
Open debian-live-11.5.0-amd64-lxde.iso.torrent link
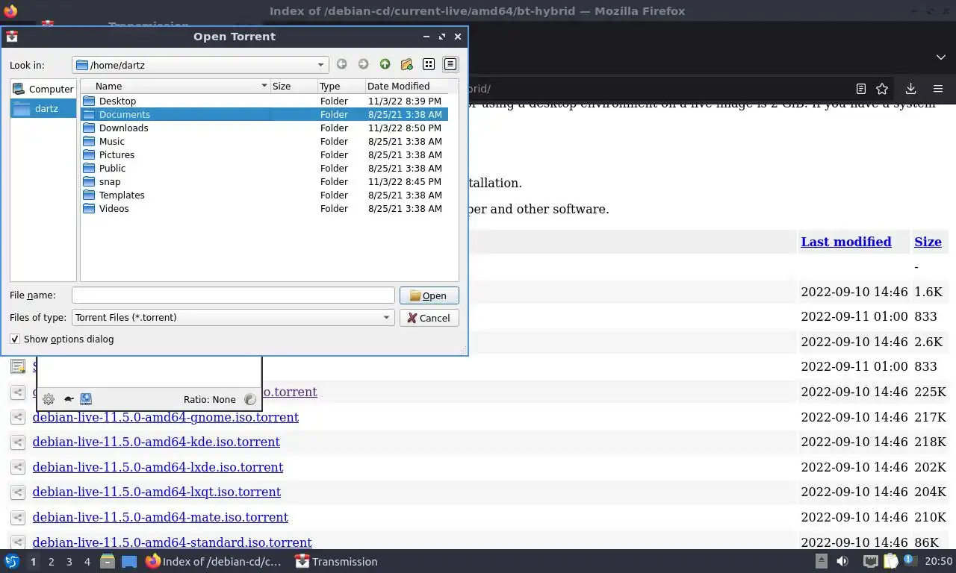(158, 467)
